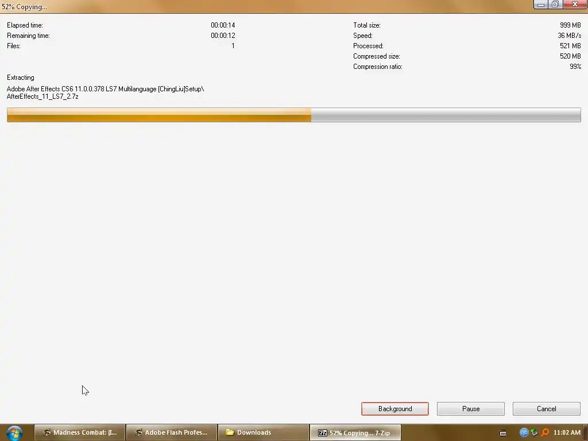
Task: Click the Compression ratio value 99%
Action: pyautogui.click(x=575, y=67)
